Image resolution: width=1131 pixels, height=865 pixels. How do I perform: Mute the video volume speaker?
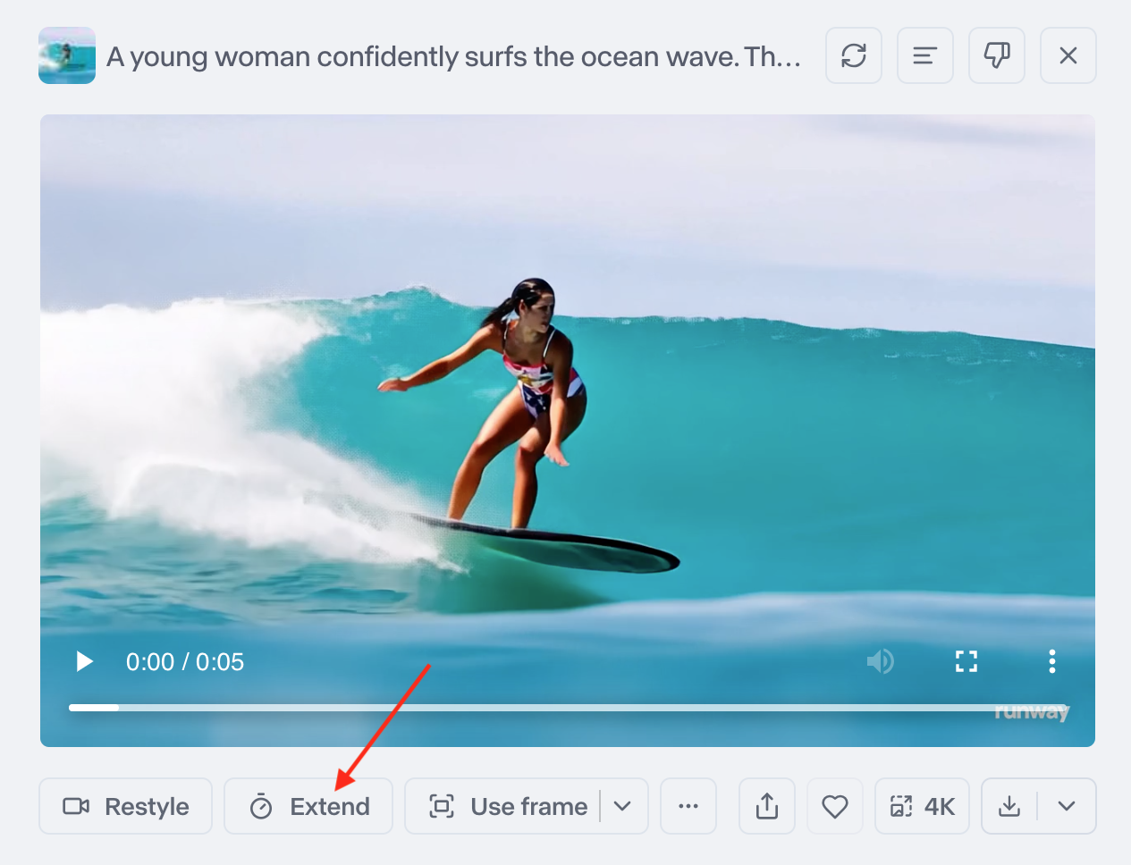881,661
